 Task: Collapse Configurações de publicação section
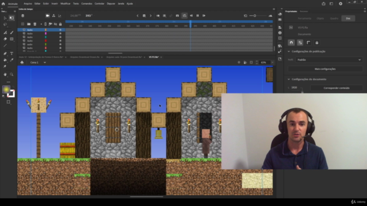pyautogui.click(x=288, y=51)
